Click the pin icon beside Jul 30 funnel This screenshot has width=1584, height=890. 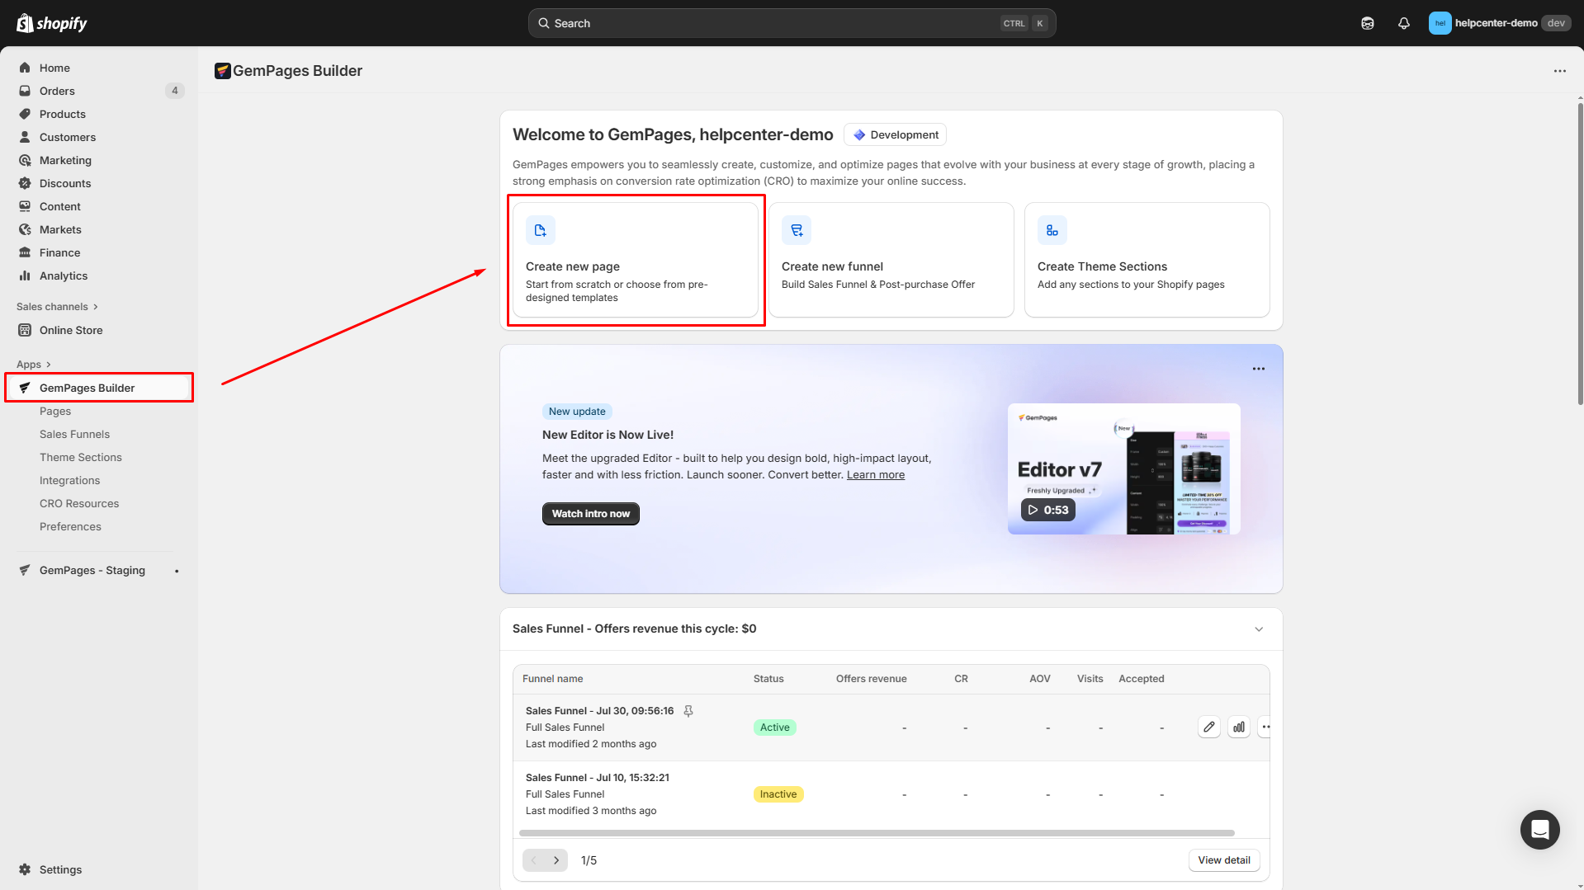[x=688, y=711]
